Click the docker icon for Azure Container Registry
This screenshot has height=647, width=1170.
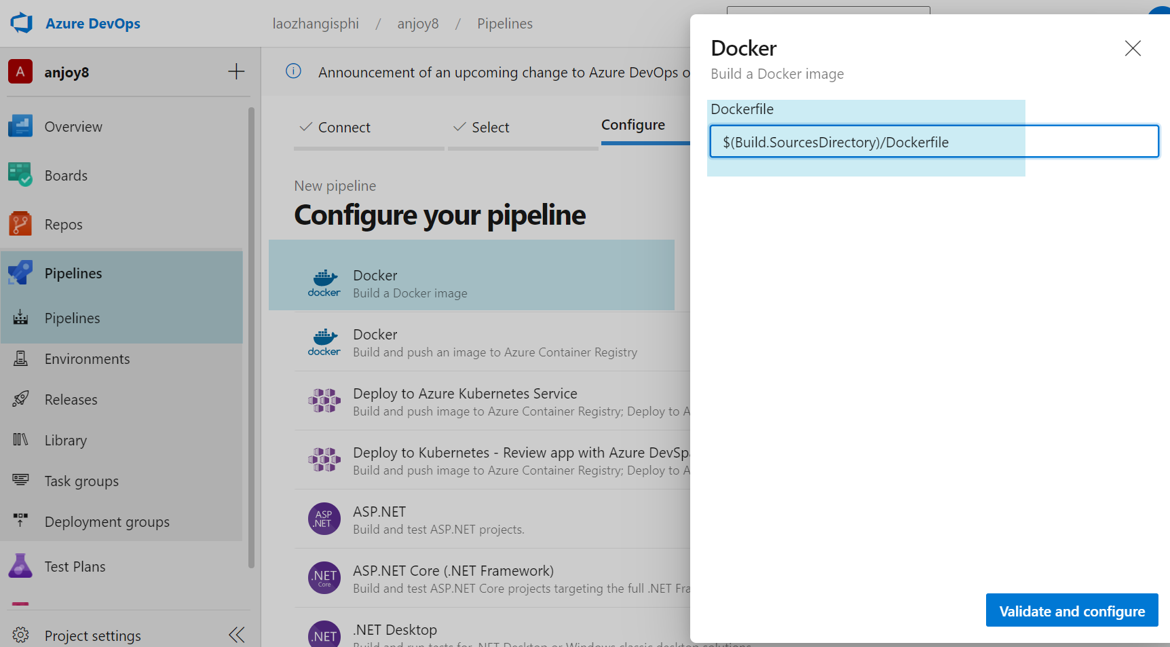click(324, 342)
